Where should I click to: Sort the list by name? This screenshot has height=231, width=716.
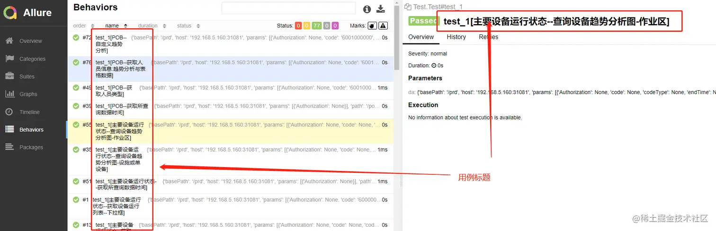tap(116, 26)
